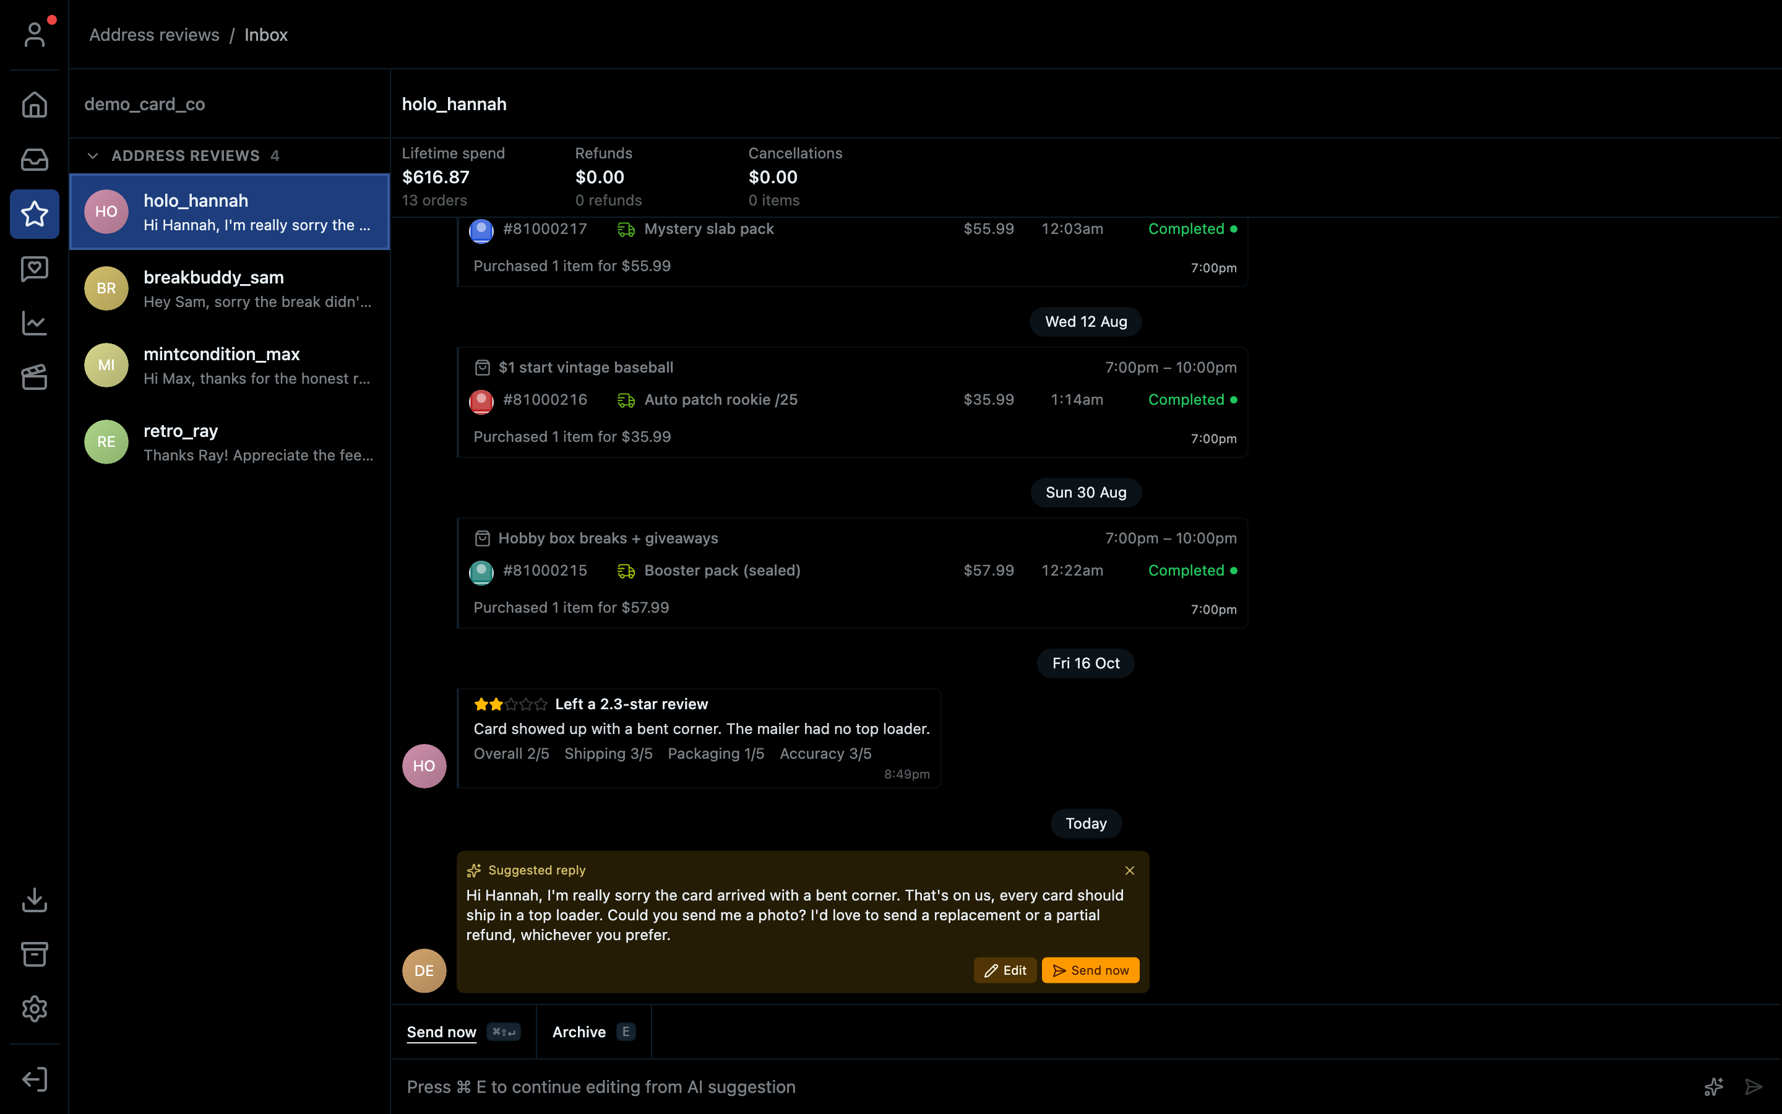Click the truck icon beside Mystery slab pack
This screenshot has height=1114, width=1782.
pyautogui.click(x=626, y=229)
